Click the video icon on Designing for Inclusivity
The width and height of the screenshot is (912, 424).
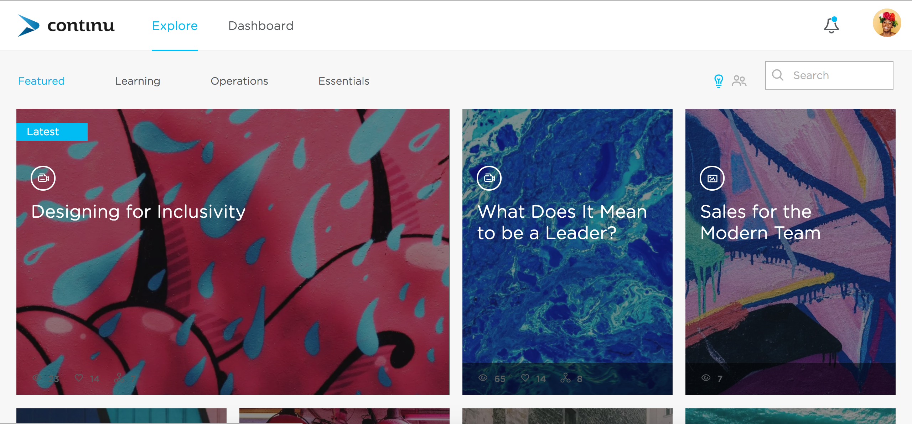pyautogui.click(x=43, y=178)
